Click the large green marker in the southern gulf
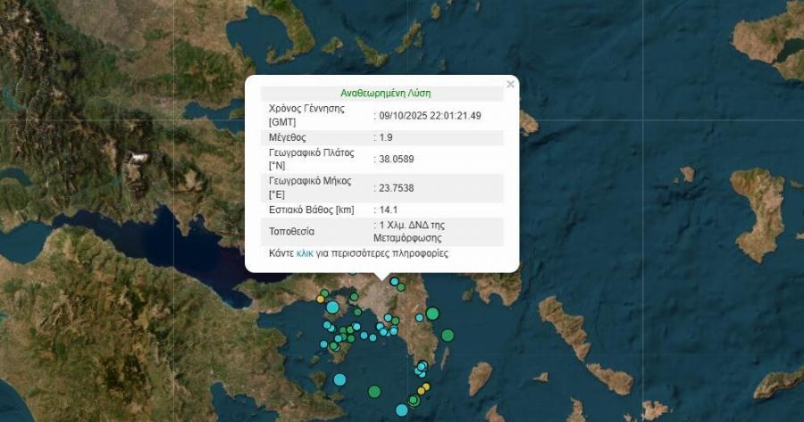The image size is (804, 422). coord(374,391)
